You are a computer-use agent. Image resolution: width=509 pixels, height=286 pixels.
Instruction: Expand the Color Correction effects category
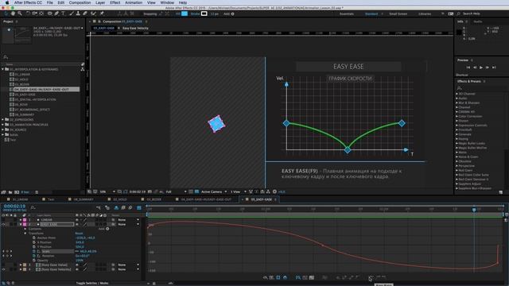click(457, 116)
